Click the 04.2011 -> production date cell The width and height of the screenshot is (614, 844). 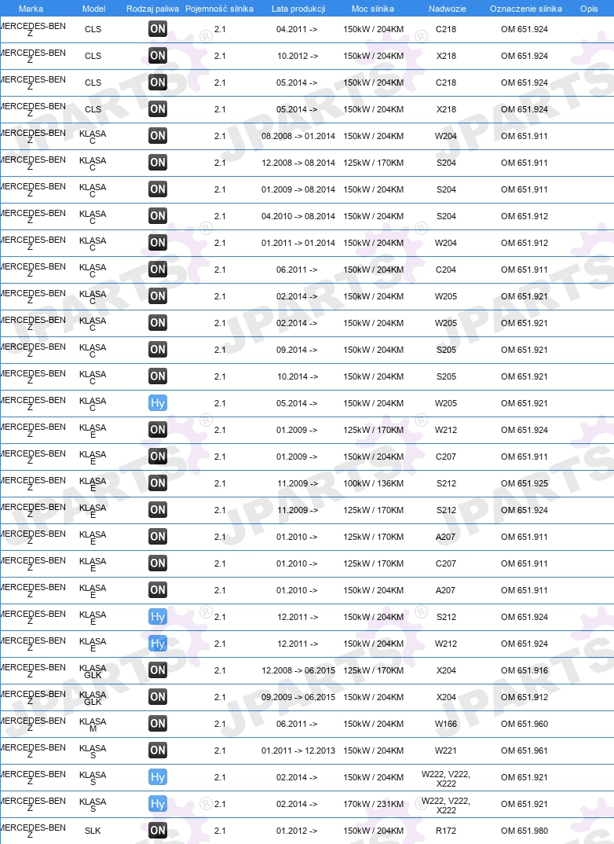click(x=297, y=29)
